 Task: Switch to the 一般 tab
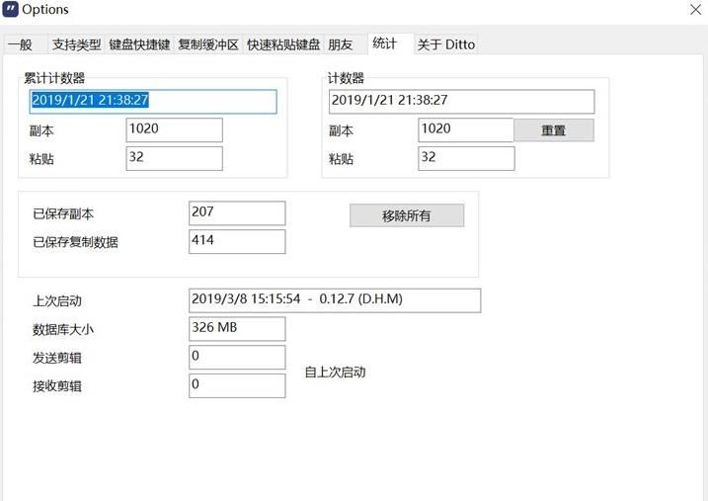[x=25, y=44]
